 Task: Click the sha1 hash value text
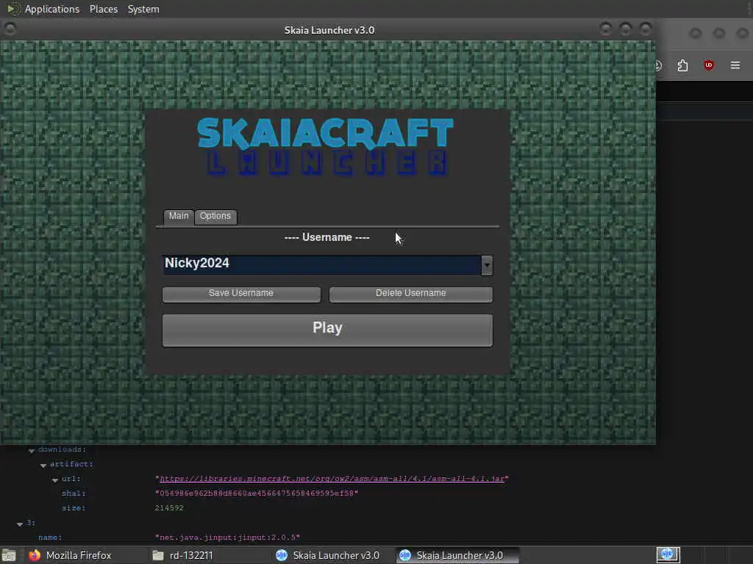click(257, 493)
